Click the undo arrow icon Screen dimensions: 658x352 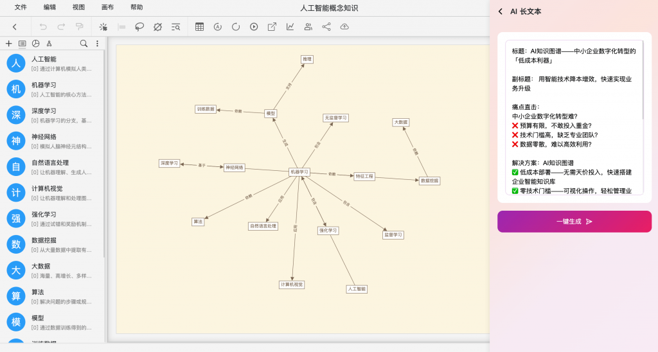coord(43,27)
